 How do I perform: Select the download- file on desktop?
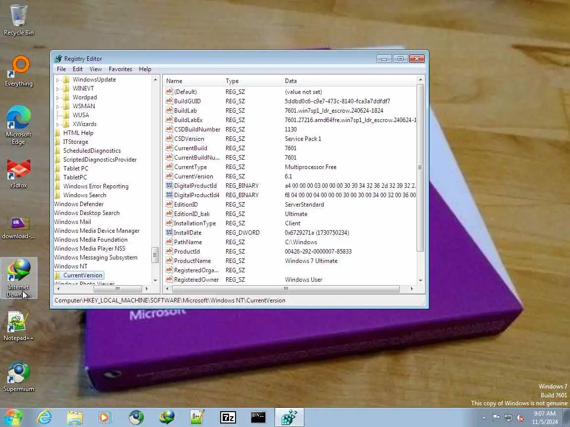point(18,228)
